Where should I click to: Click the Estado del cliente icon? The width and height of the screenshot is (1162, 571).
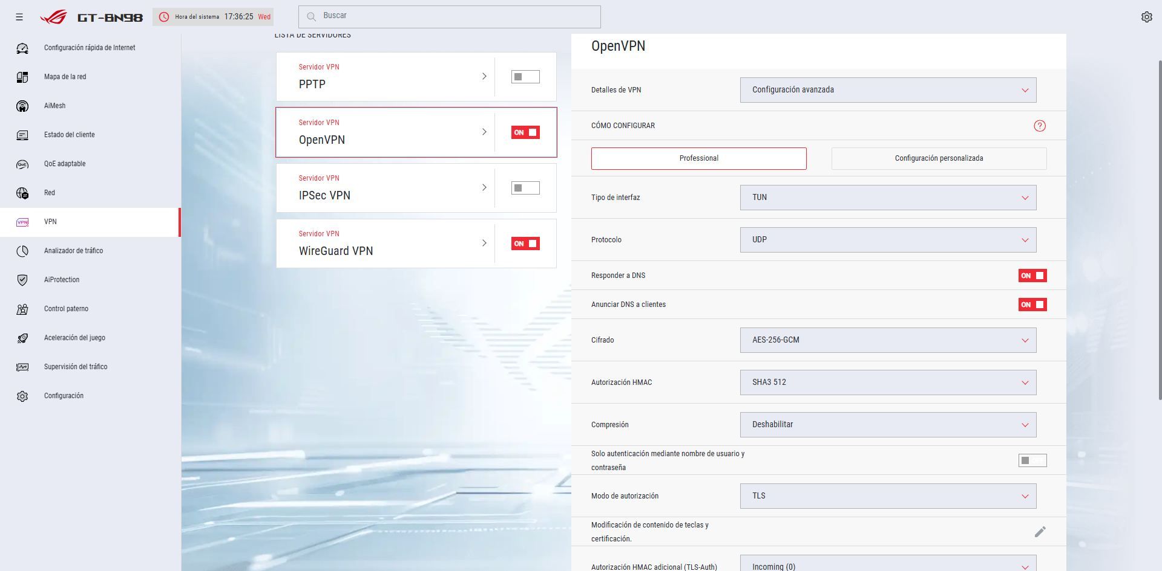(x=22, y=135)
